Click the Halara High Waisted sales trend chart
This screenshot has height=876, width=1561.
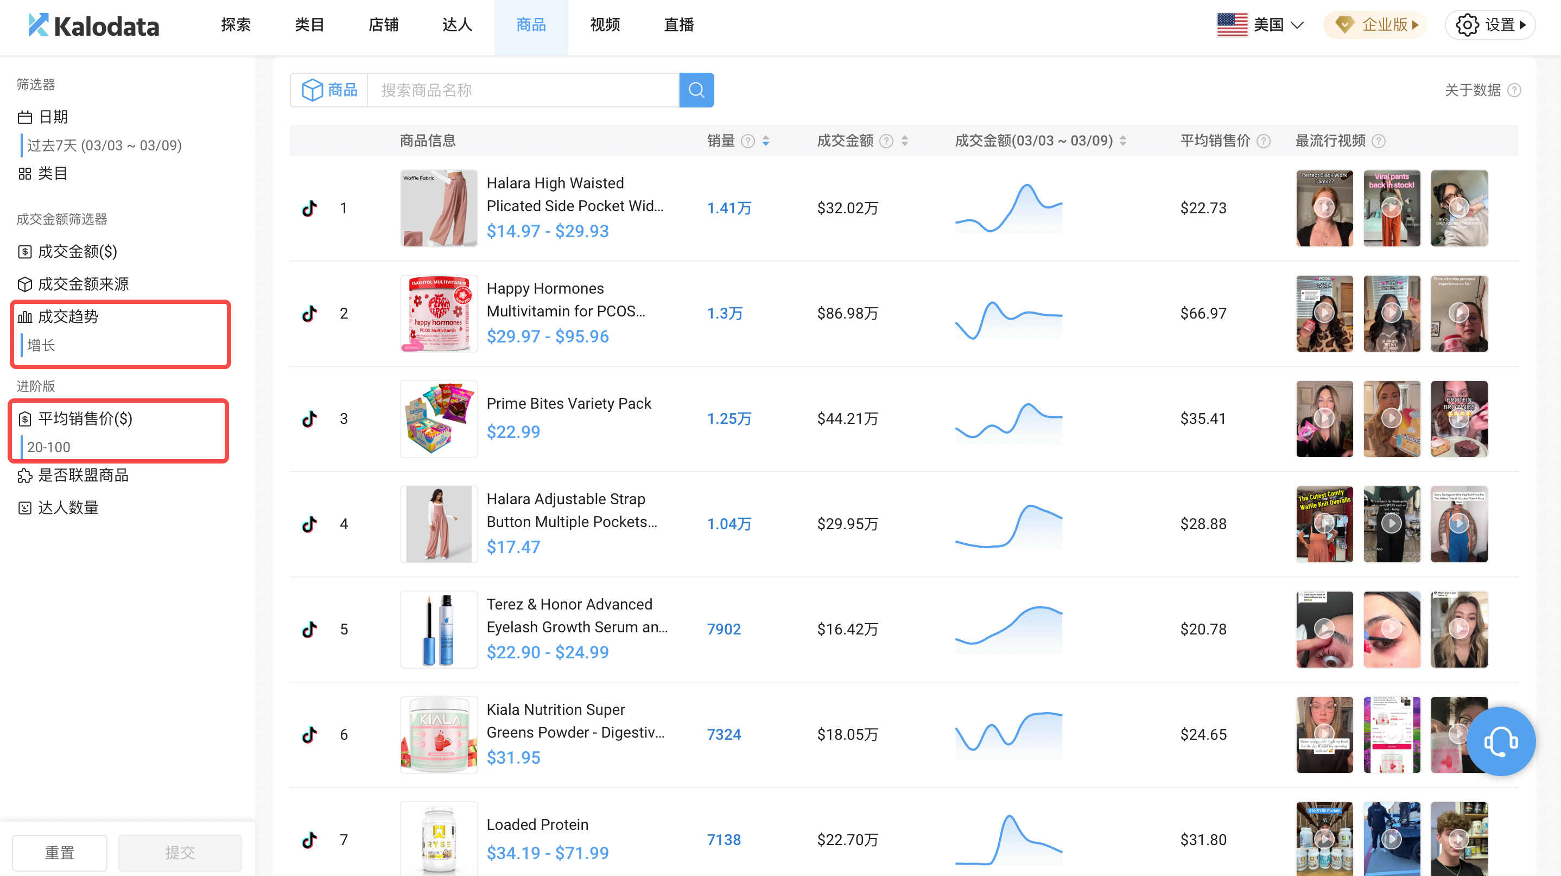click(1008, 208)
